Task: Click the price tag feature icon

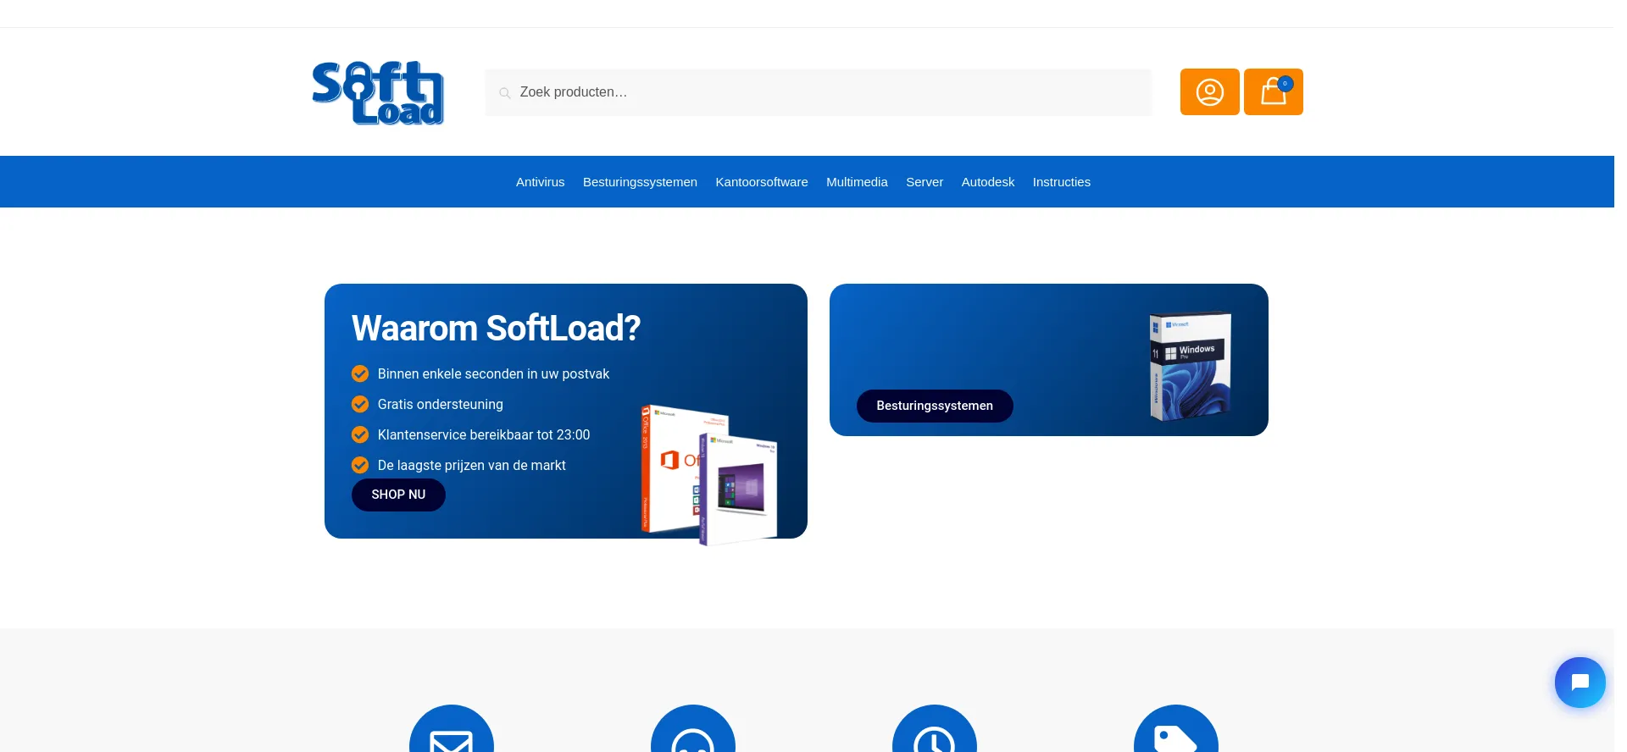Action: (x=1176, y=730)
